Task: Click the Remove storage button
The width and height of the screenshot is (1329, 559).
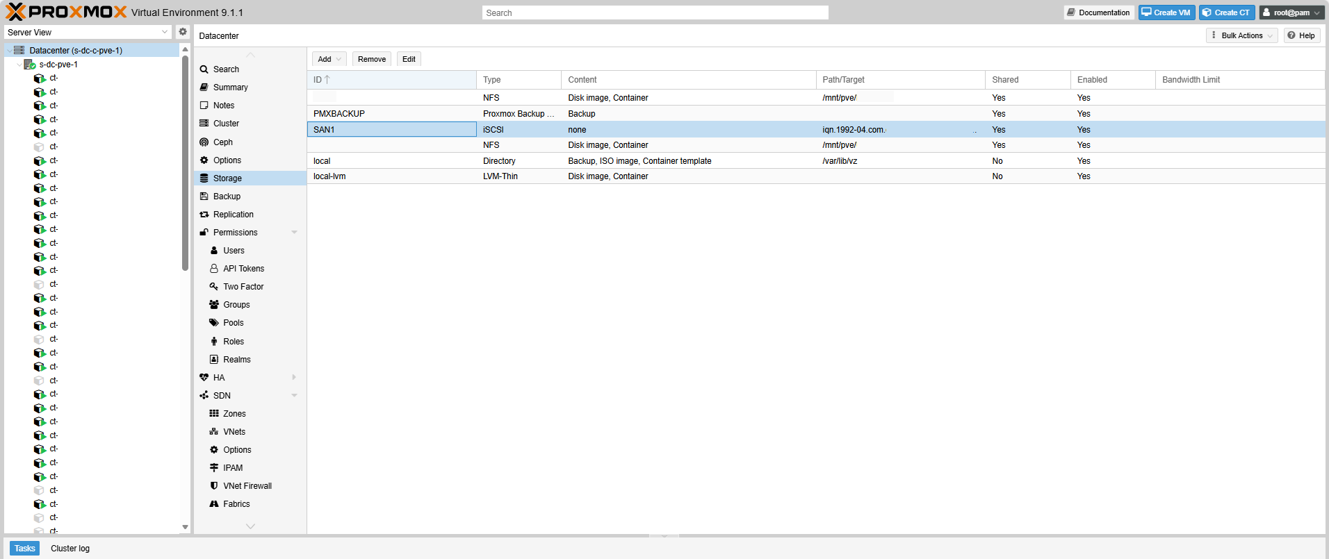Action: pos(372,59)
